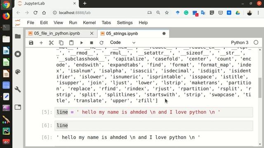Open the Edit menu

point(44,23)
